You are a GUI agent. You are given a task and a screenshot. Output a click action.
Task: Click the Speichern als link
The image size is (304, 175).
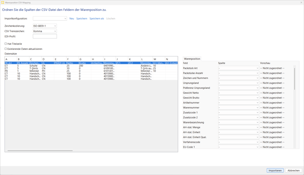coord(97,19)
